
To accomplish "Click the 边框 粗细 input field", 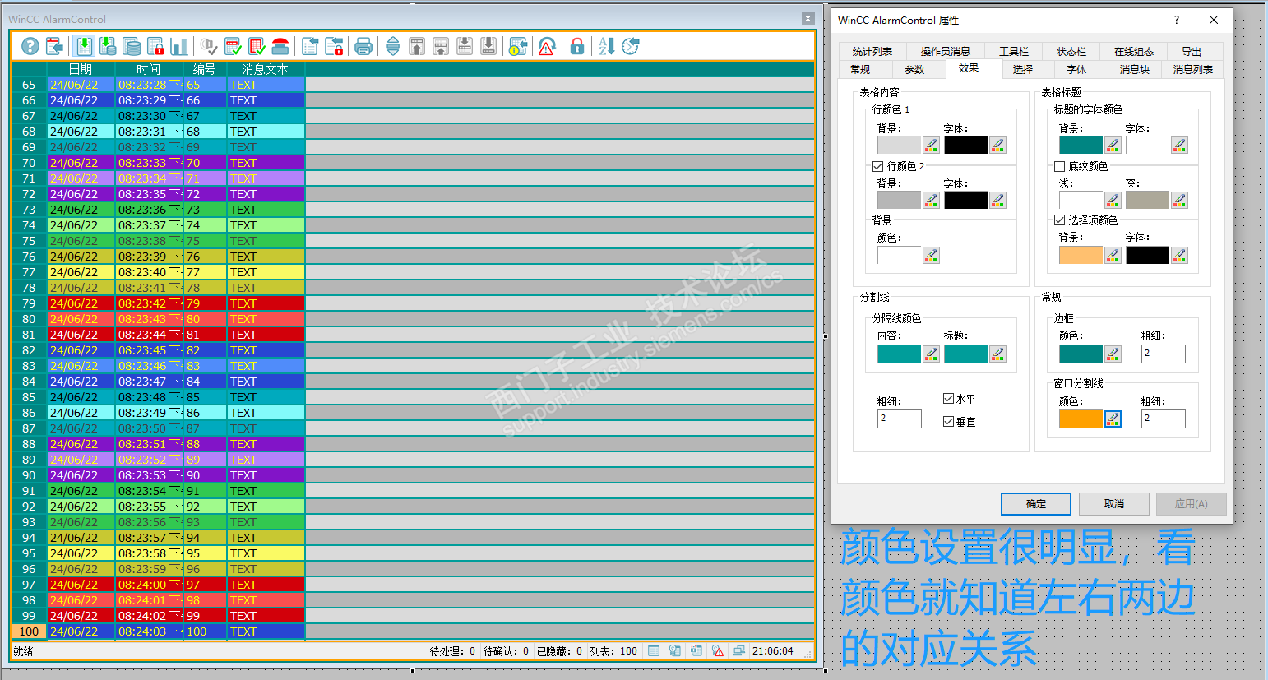I will pyautogui.click(x=1164, y=354).
